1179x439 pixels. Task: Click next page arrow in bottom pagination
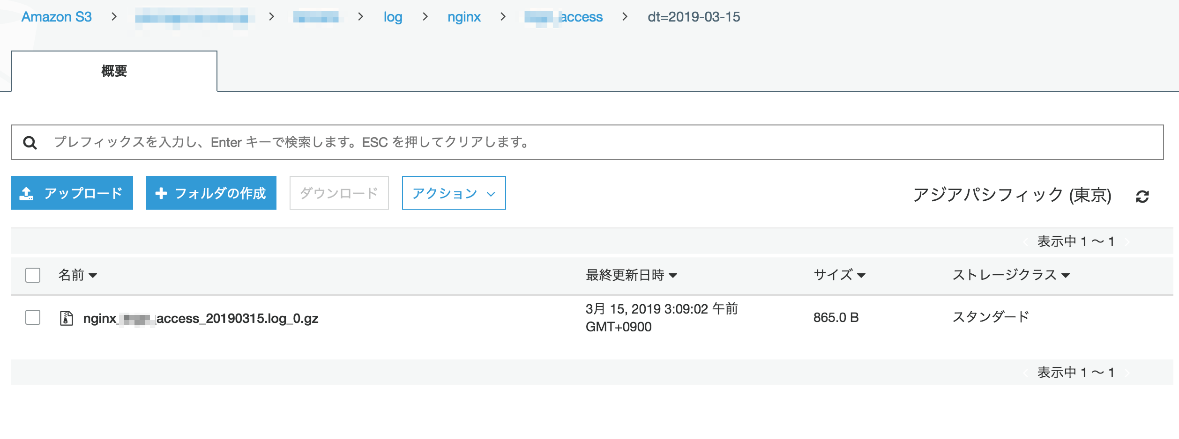1127,373
